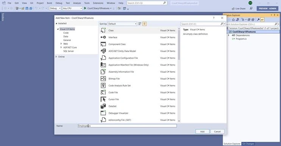Select the Data category
The height and width of the screenshot is (146, 281).
tap(66, 36)
